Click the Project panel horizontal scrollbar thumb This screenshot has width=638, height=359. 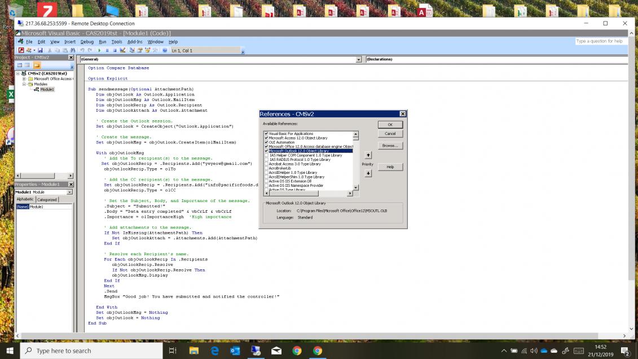tap(37, 176)
